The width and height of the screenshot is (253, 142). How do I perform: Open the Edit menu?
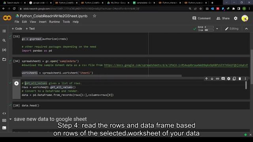click(x=25, y=22)
